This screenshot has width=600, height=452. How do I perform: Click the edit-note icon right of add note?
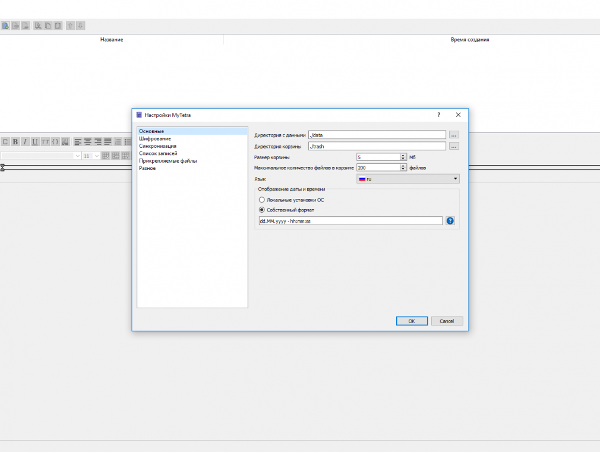(x=15, y=26)
